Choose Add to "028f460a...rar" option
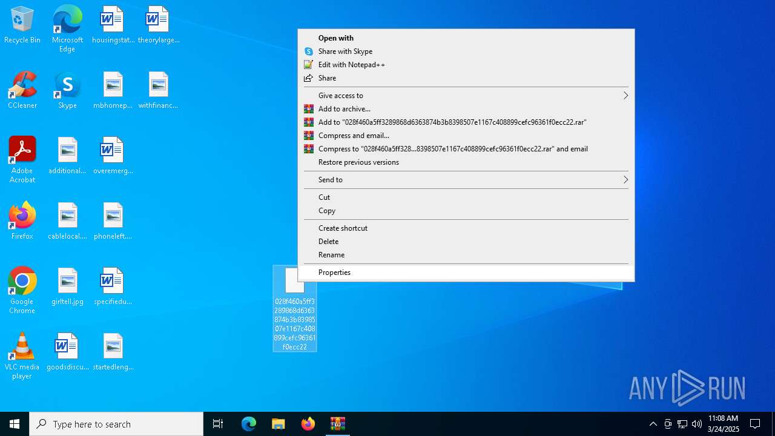Screen dimensions: 775x436 [466, 122]
